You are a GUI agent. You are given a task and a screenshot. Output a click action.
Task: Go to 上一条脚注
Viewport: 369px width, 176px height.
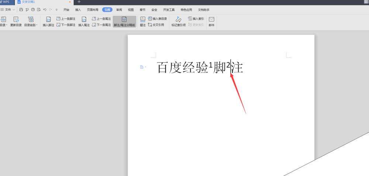point(66,18)
